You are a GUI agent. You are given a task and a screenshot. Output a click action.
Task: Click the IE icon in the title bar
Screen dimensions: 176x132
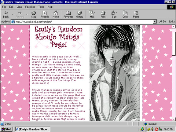(2, 2)
